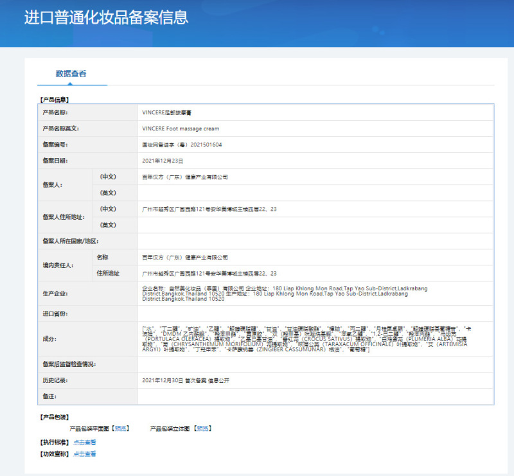Open 预览 link for 产品包装平面图
The image size is (514, 476).
point(121,428)
